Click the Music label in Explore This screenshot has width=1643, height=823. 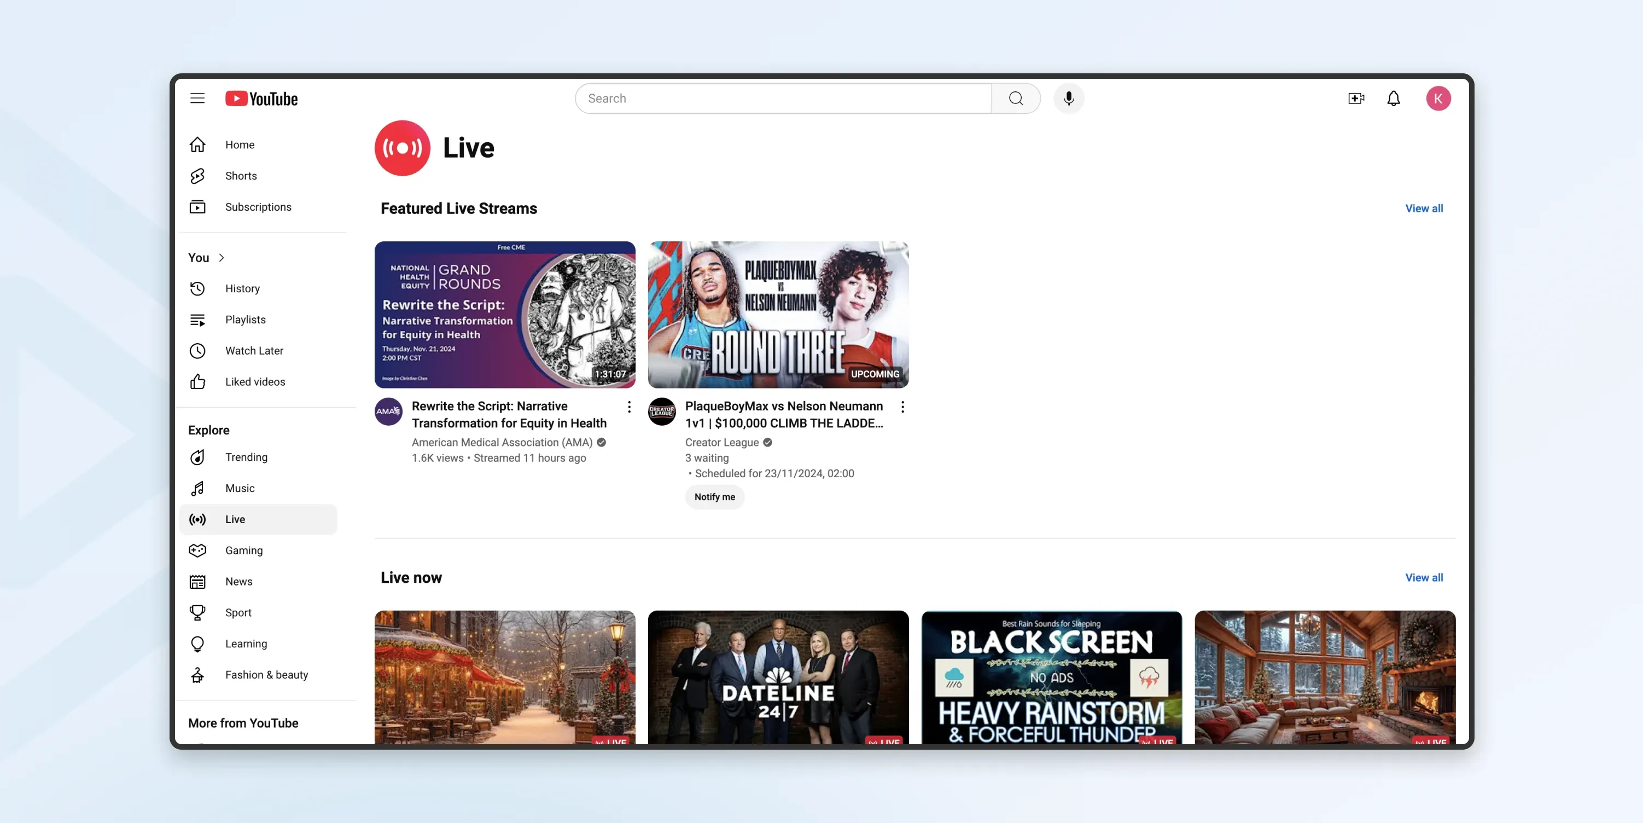pos(240,488)
